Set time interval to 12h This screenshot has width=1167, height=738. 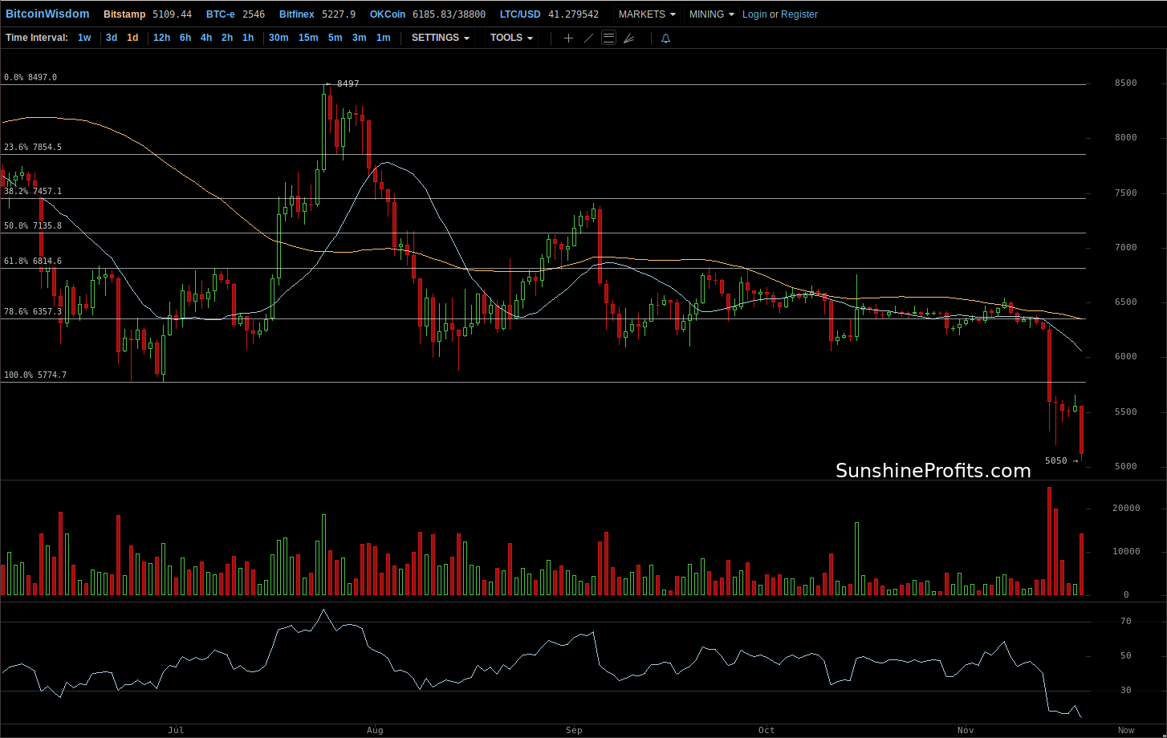click(x=161, y=38)
